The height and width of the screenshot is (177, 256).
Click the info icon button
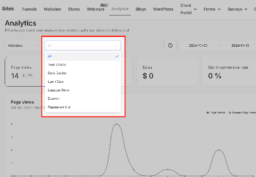pyautogui.click(x=170, y=45)
